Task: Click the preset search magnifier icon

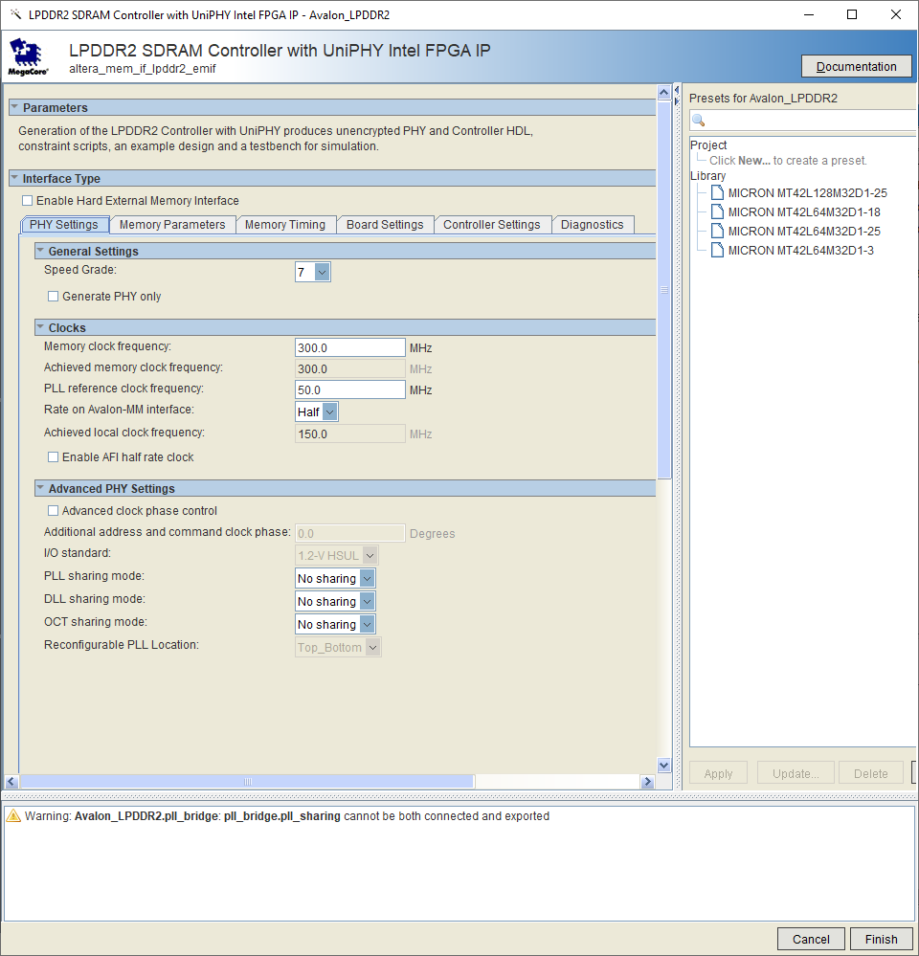Action: click(x=699, y=121)
